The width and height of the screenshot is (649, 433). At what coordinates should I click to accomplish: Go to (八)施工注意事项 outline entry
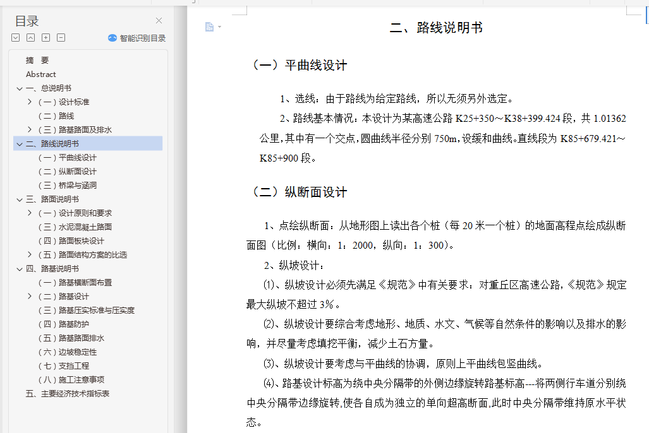pos(71,379)
